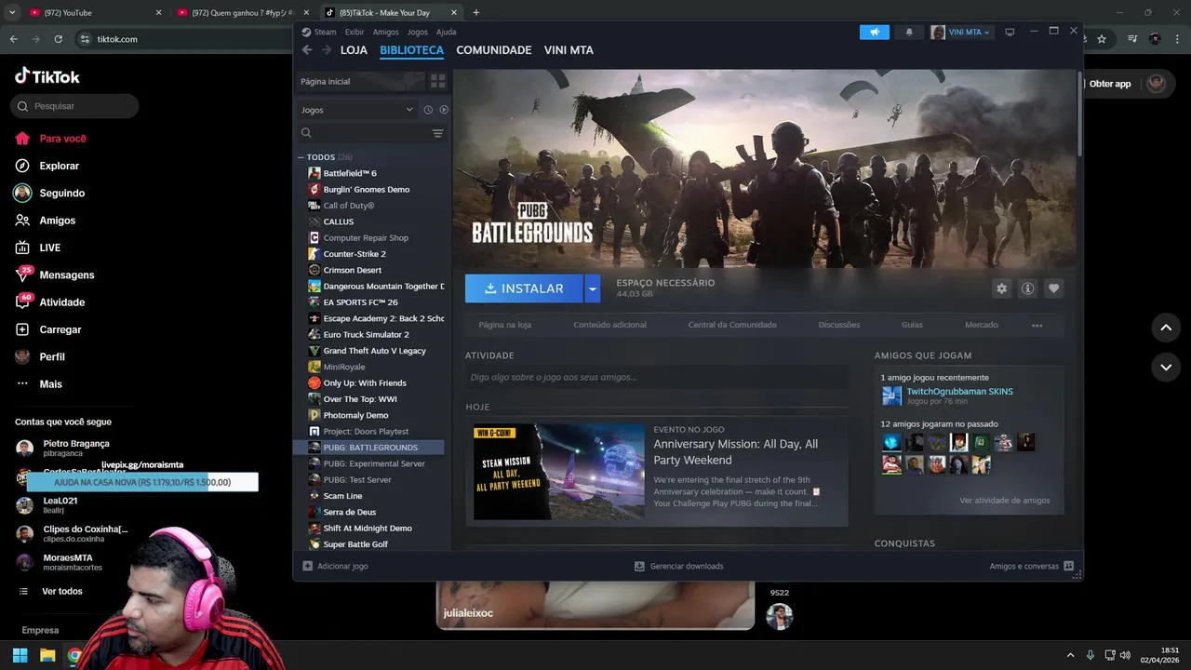1191x670 pixels.
Task: Open Chrome new tab
Action: (476, 12)
